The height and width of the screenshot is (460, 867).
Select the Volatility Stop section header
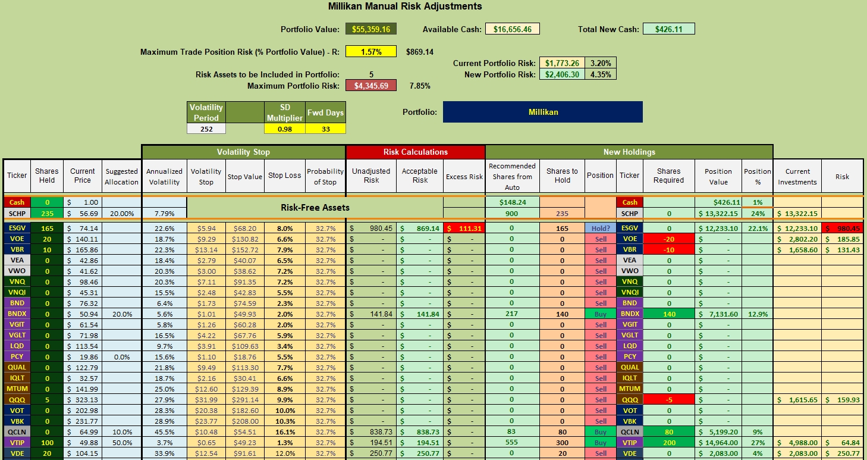[243, 152]
